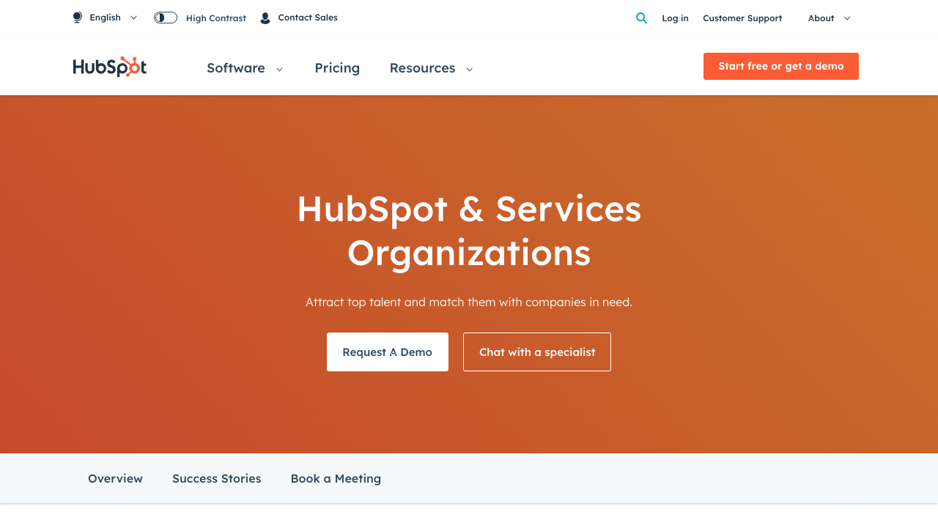Image resolution: width=938 pixels, height=520 pixels.
Task: Click the globe language icon
Action: pos(78,18)
